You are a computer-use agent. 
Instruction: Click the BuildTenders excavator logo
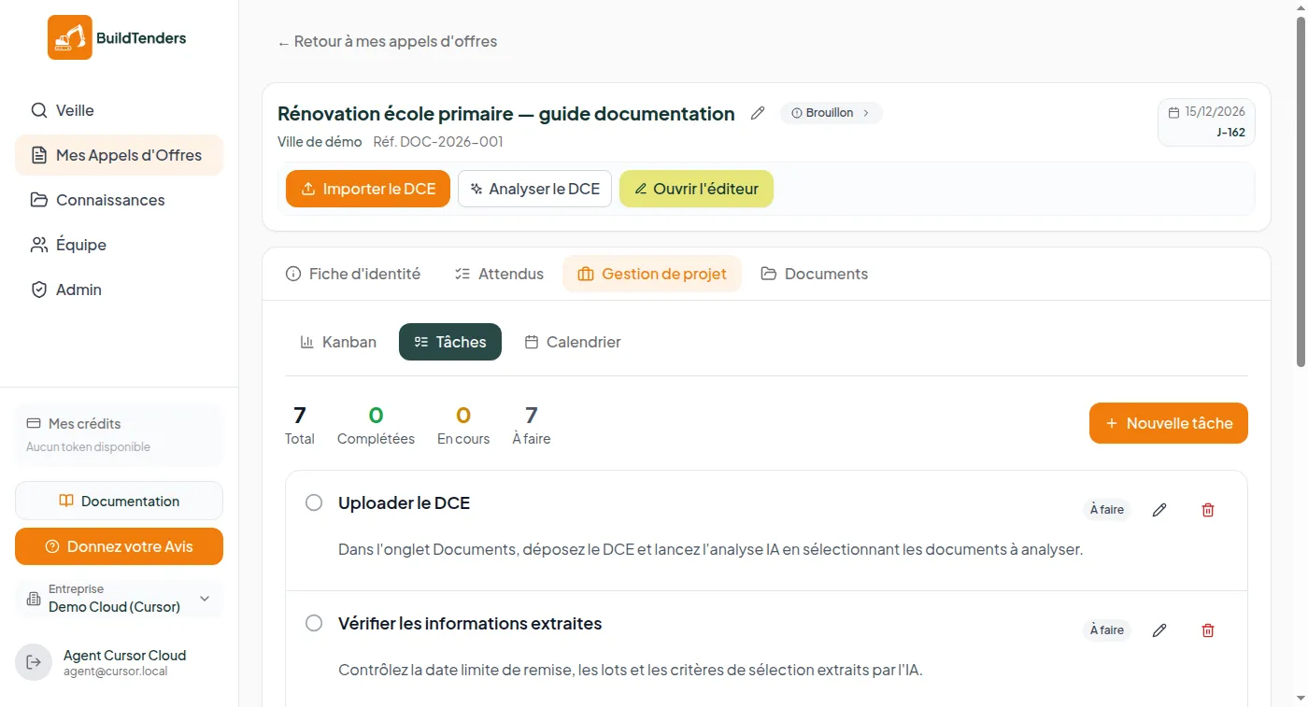[70, 37]
